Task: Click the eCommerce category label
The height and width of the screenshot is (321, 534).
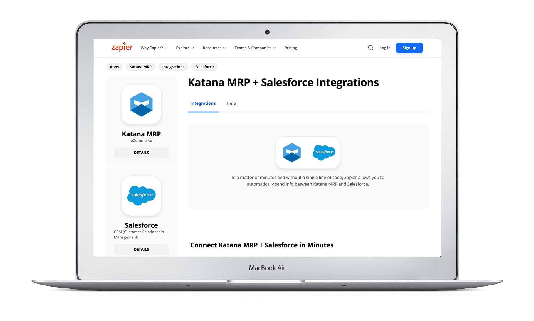Action: click(x=141, y=141)
